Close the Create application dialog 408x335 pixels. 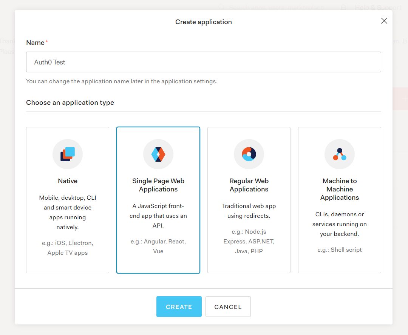384,21
